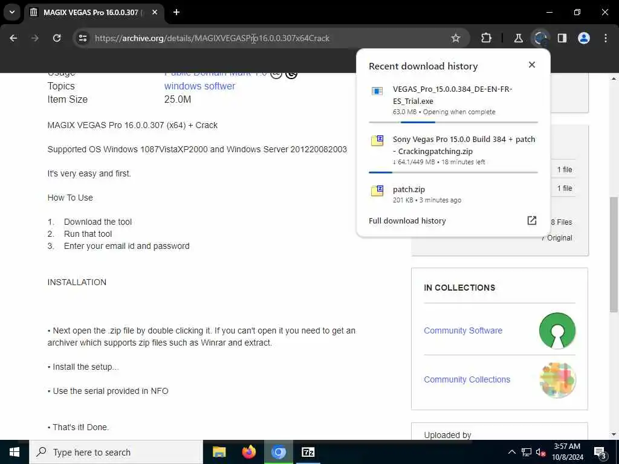Open the Windows Start menu

pos(15,452)
